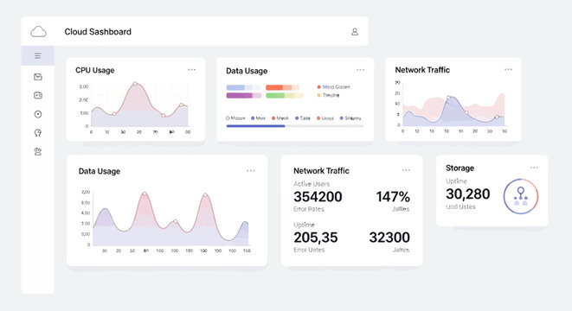Click the Storage card title

[x=460, y=168]
